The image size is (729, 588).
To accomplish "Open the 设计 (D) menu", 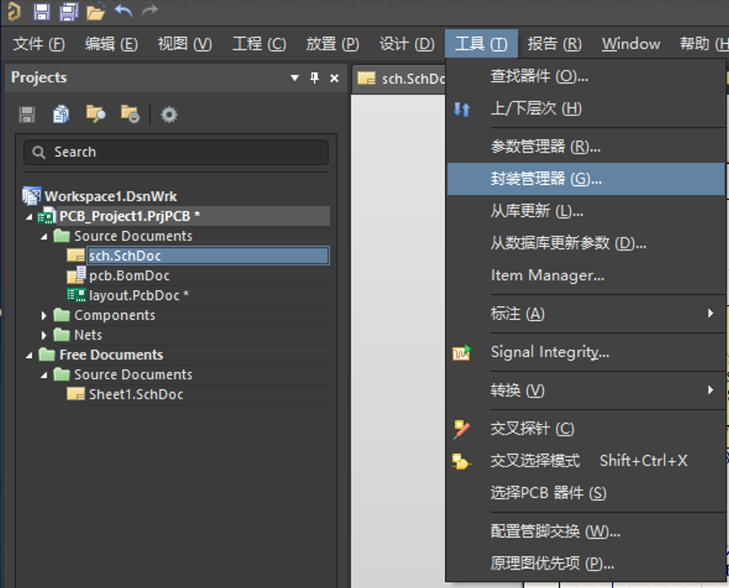I will tap(406, 44).
